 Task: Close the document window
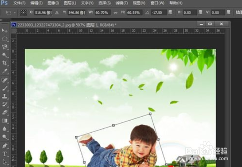(222, 24)
